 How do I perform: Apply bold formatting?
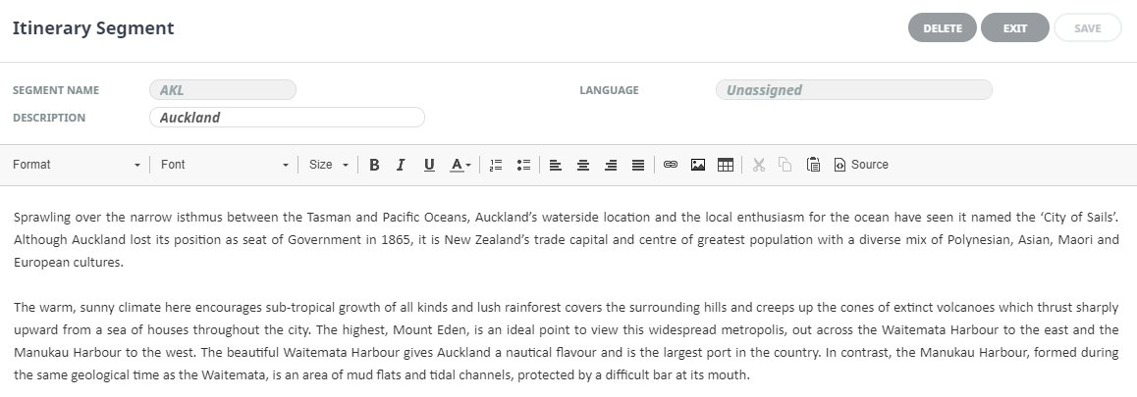pyautogui.click(x=374, y=166)
